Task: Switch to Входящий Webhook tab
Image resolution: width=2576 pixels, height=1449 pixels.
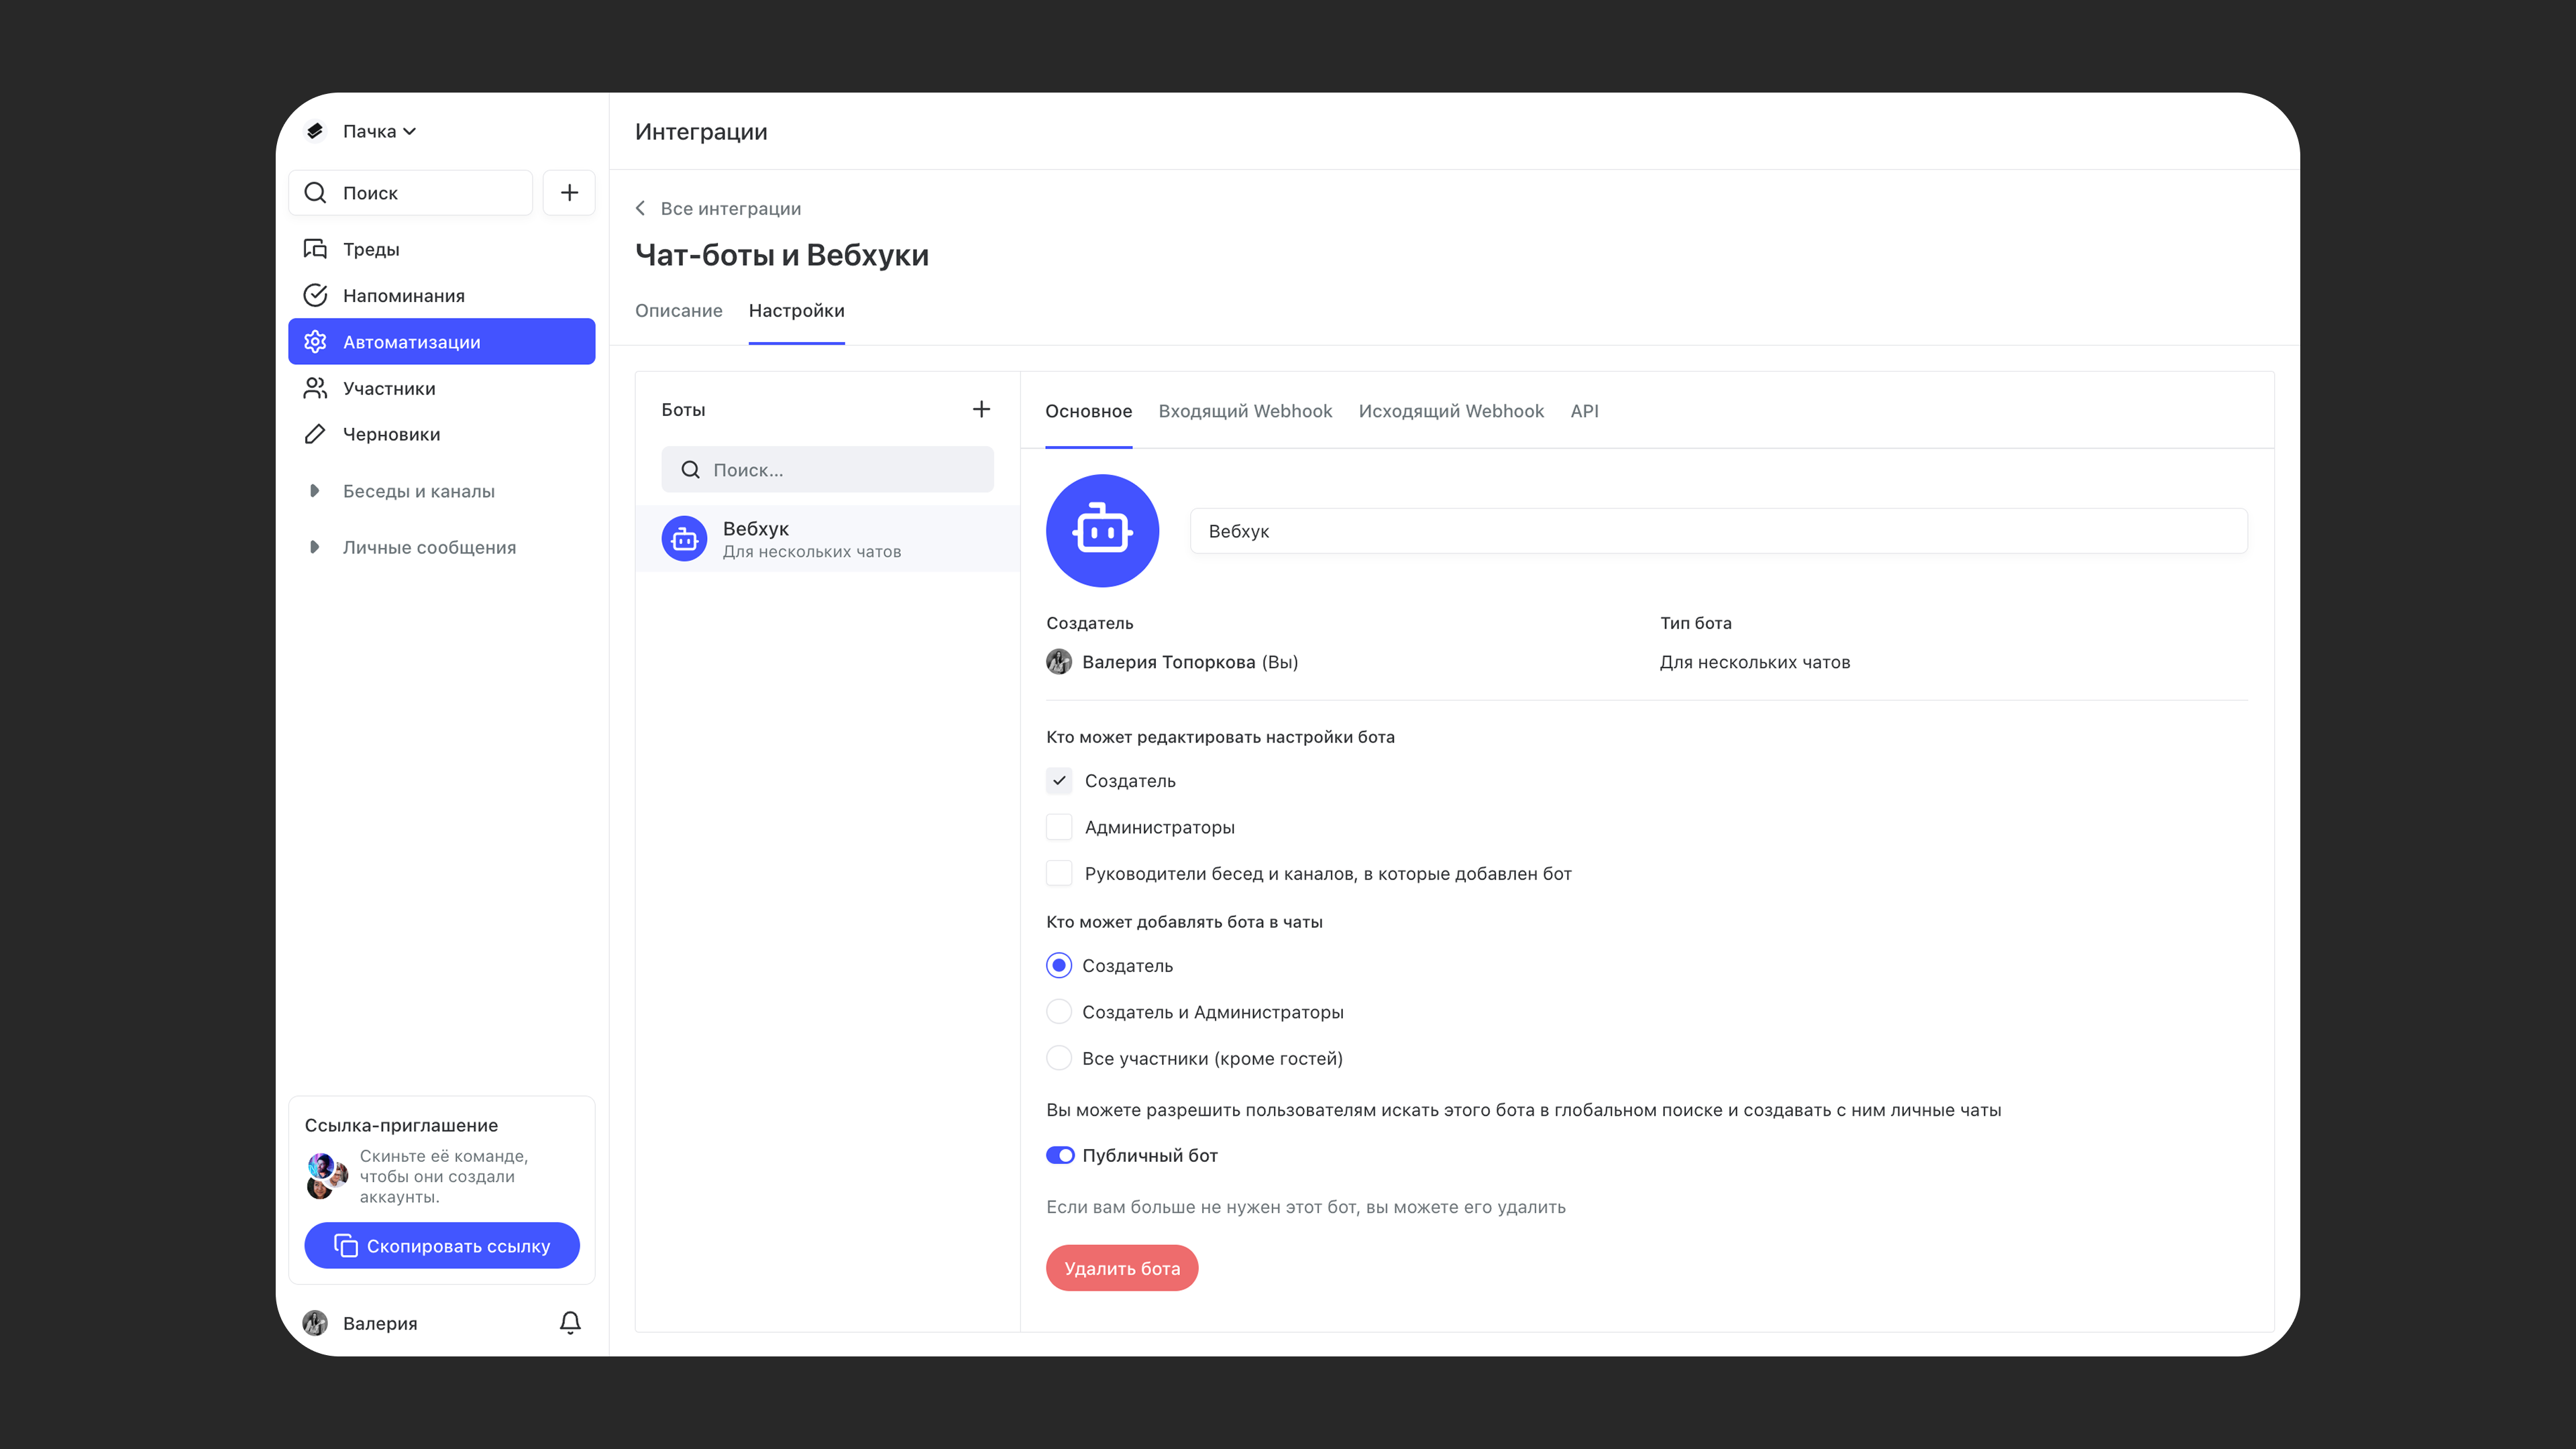Action: [1245, 411]
